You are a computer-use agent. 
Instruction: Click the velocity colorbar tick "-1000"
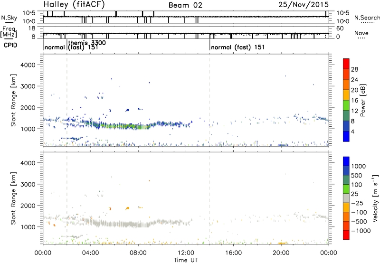(x=361, y=231)
